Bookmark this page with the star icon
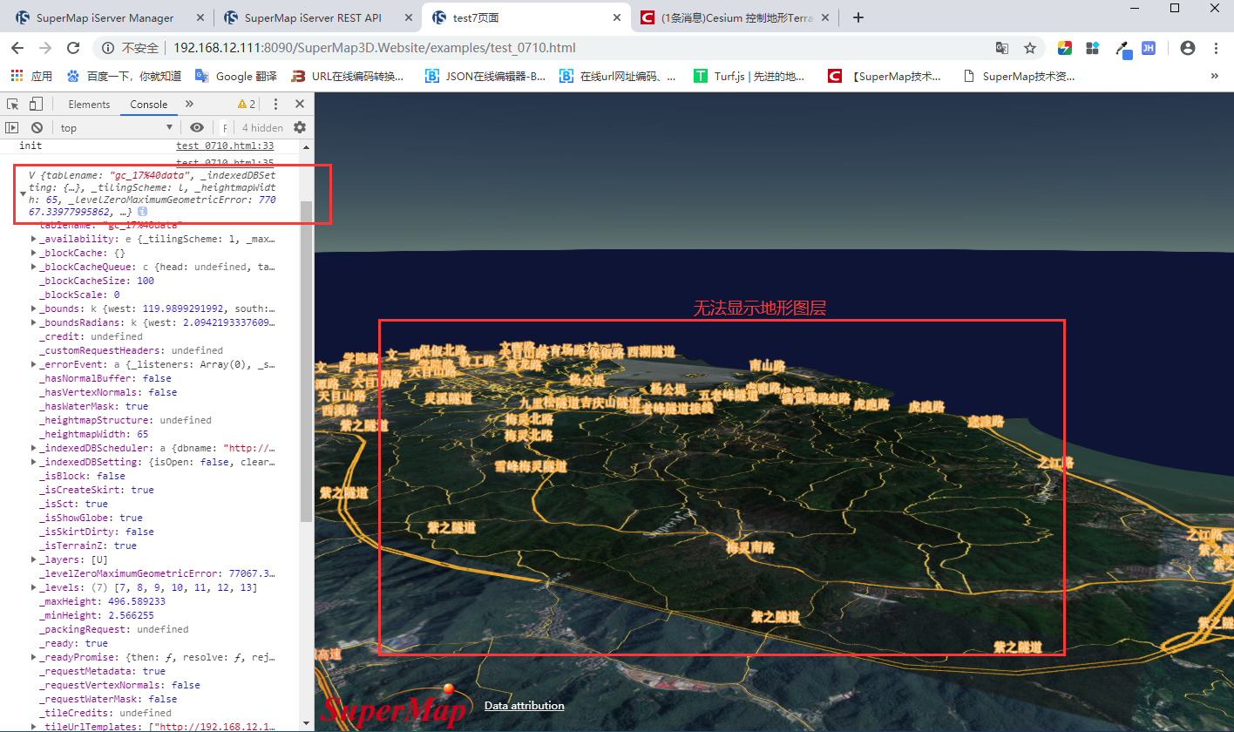This screenshot has width=1234, height=732. 1030,48
